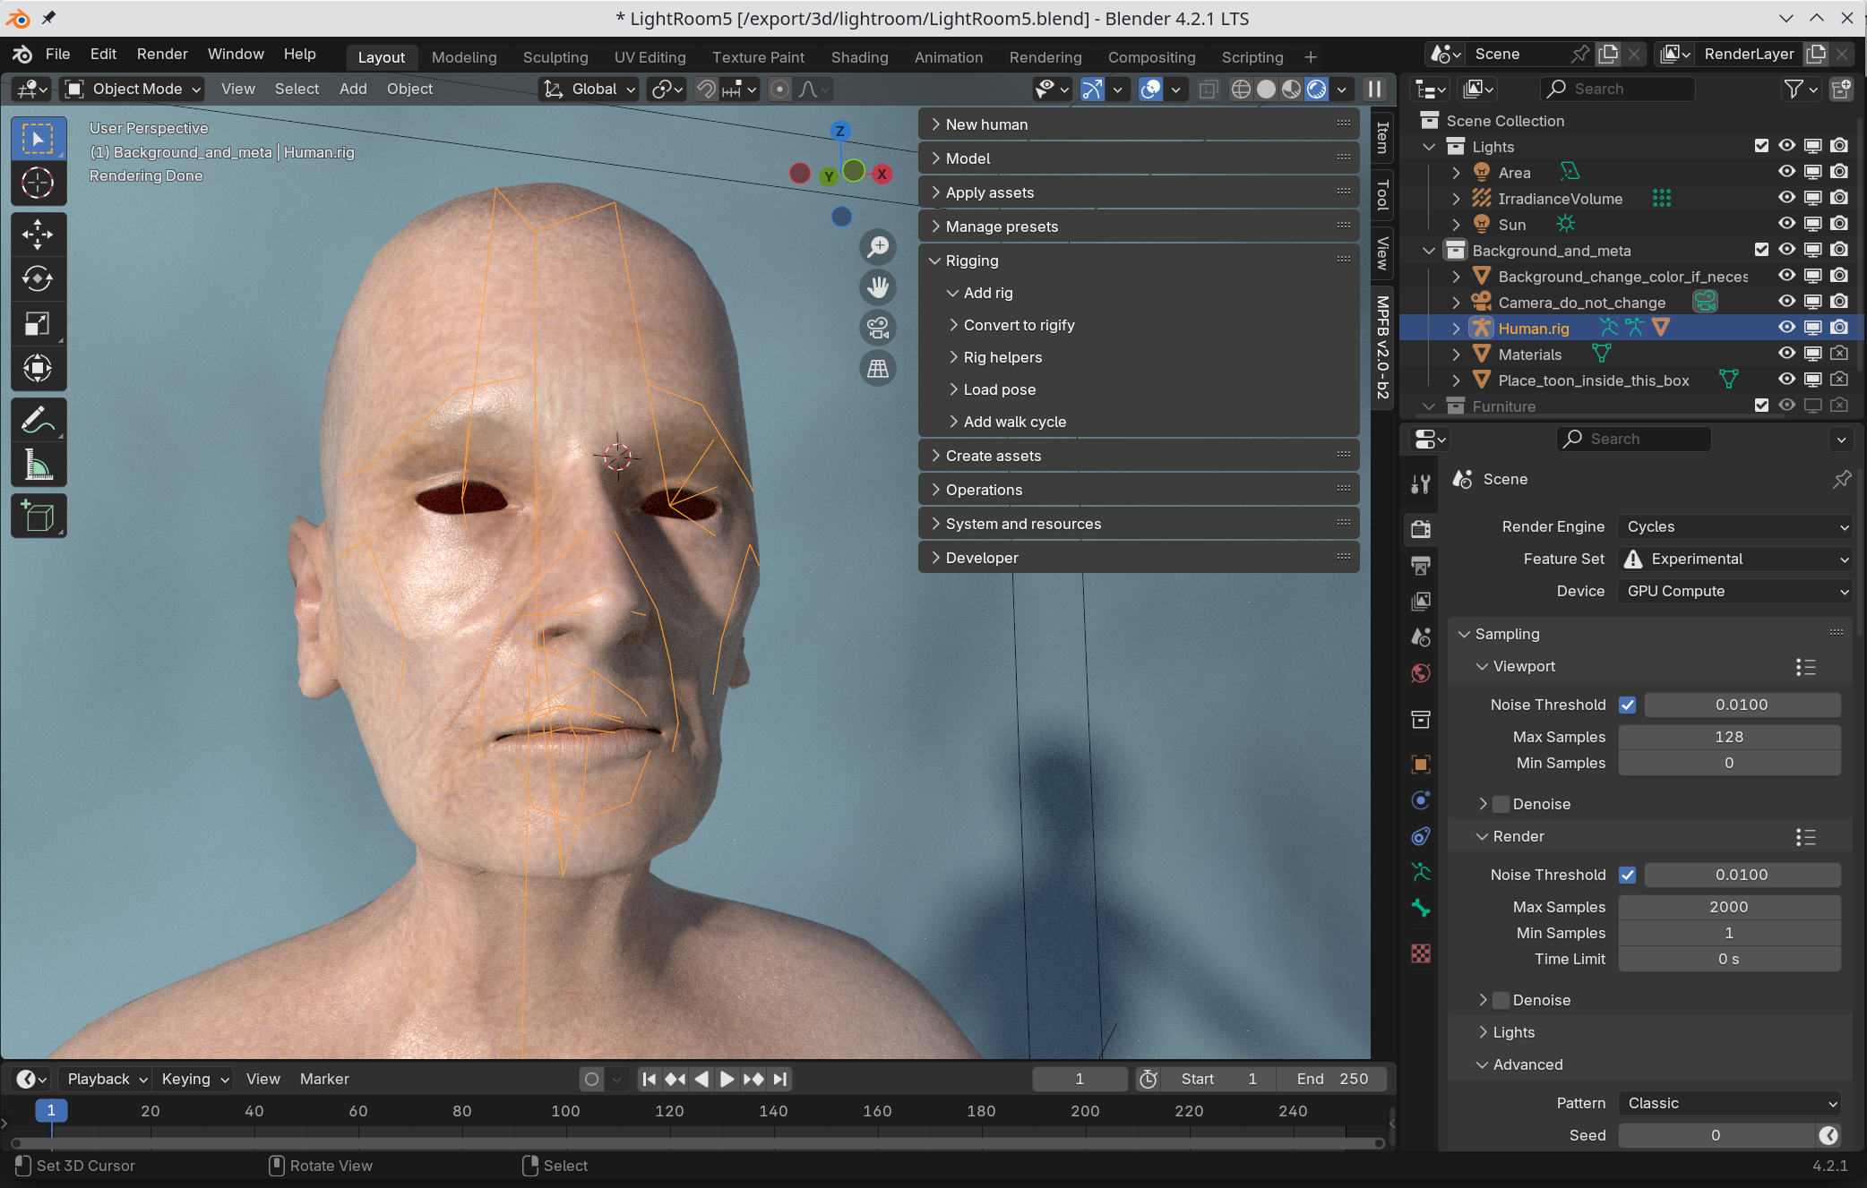Pick the Scale tool
Screen dimensions: 1867x1188
pyautogui.click(x=38, y=323)
